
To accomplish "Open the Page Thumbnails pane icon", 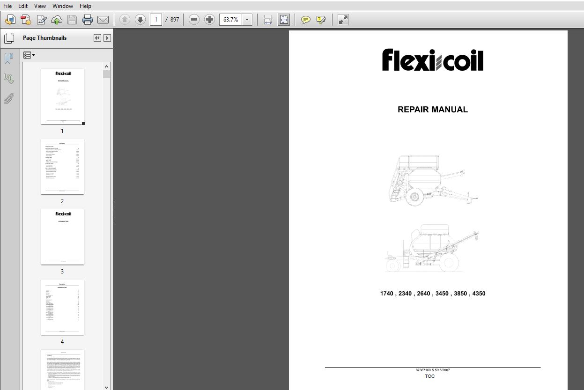I will click(x=9, y=38).
